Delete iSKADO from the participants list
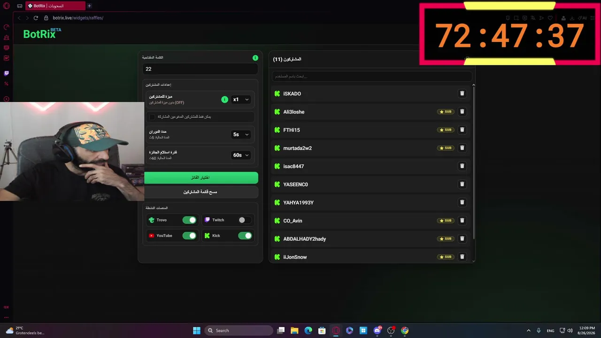This screenshot has height=338, width=601. [462, 93]
